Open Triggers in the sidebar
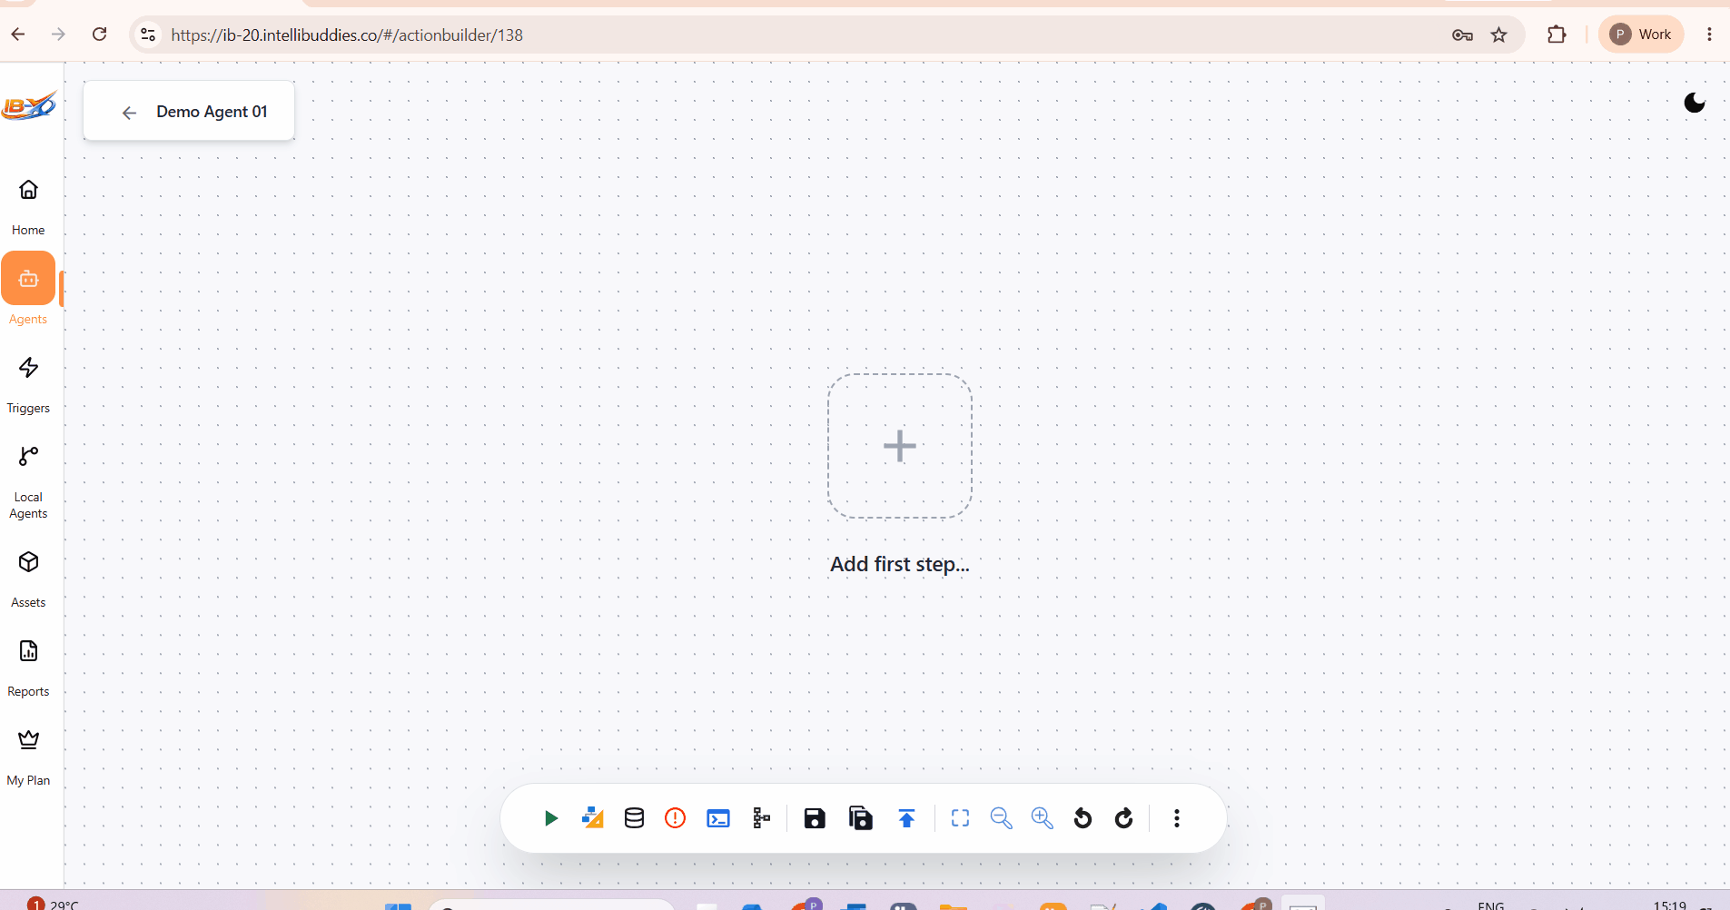 coord(28,384)
